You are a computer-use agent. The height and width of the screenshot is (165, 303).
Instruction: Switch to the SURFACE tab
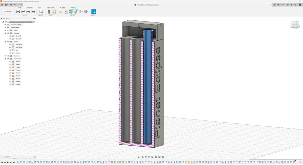point(30,8)
